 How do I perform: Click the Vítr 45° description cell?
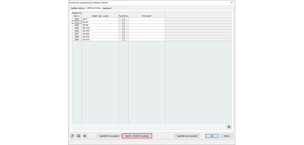(x=100, y=22)
